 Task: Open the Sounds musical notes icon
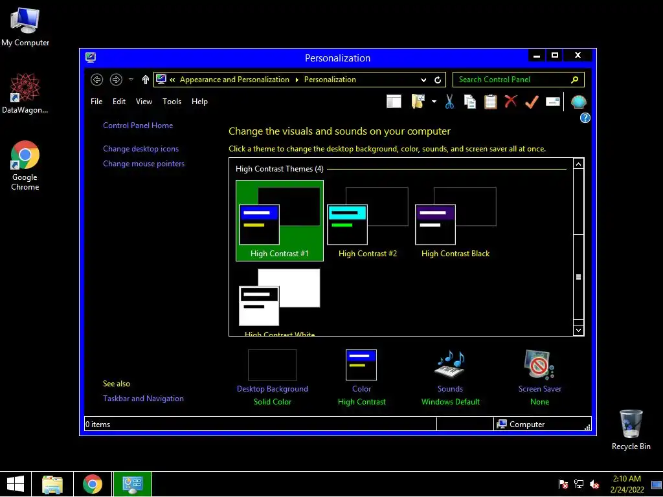click(x=451, y=364)
